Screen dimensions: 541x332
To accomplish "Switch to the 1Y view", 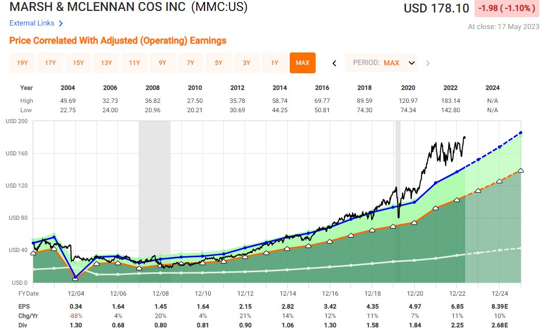I will coord(274,62).
